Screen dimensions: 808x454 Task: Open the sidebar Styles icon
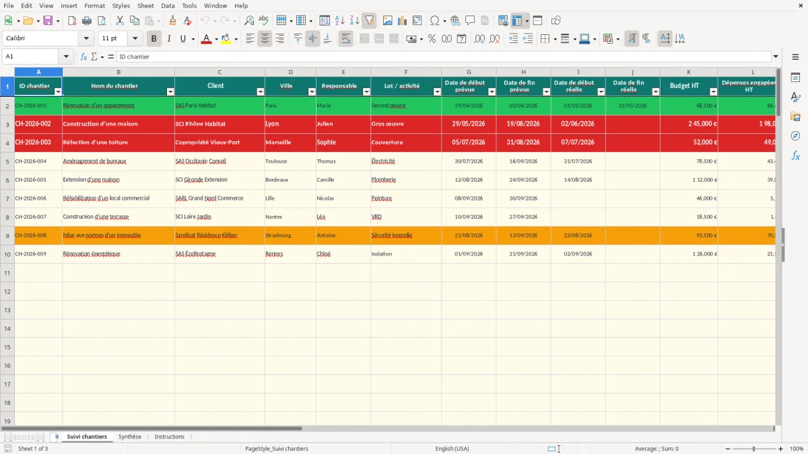point(795,98)
